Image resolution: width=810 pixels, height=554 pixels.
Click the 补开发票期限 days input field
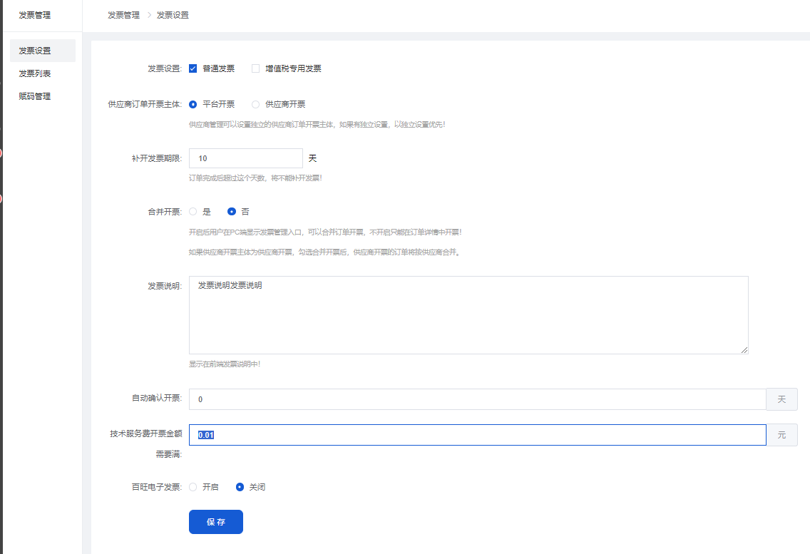[x=245, y=158]
